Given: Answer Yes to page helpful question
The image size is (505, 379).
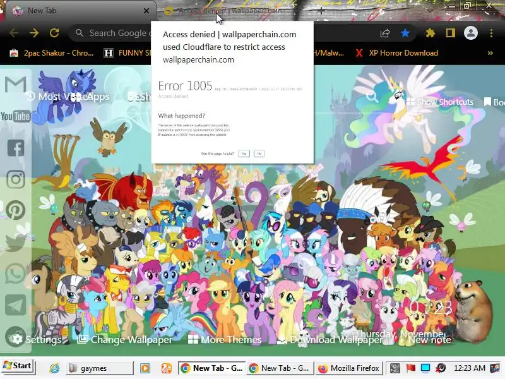Looking at the screenshot, I should pos(244,153).
